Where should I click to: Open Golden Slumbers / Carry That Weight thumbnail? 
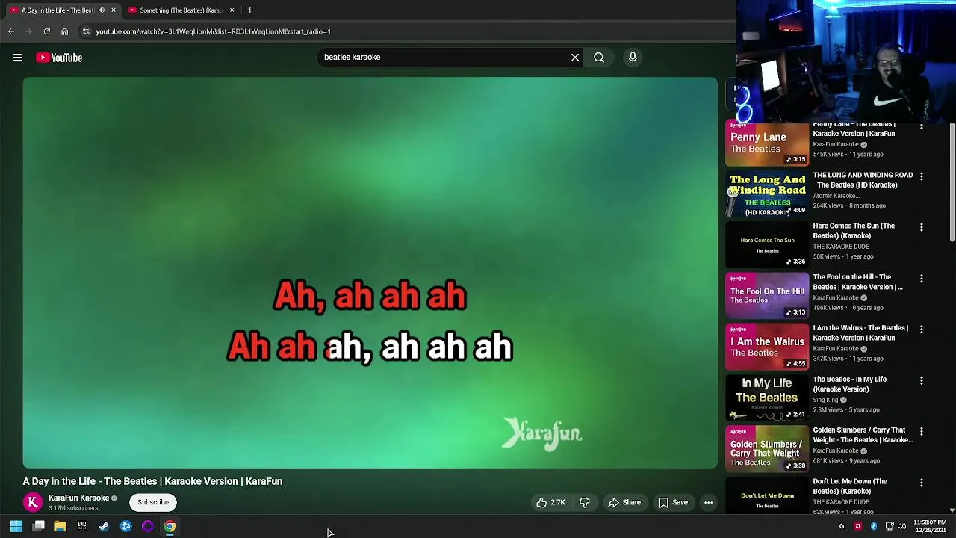coord(767,450)
